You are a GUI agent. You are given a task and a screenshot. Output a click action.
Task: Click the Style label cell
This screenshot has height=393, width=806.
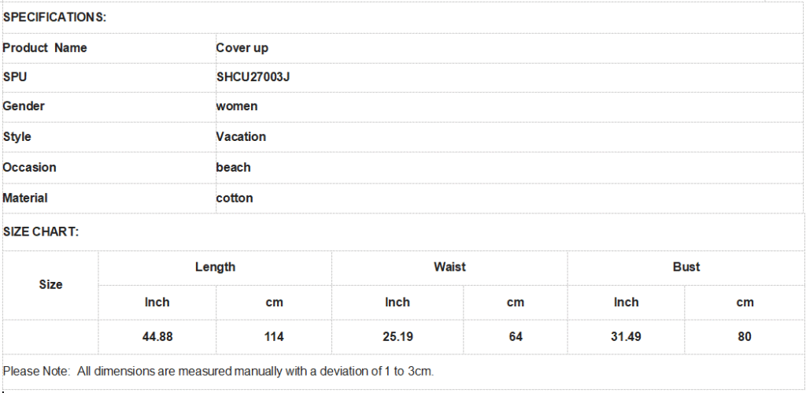point(109,137)
